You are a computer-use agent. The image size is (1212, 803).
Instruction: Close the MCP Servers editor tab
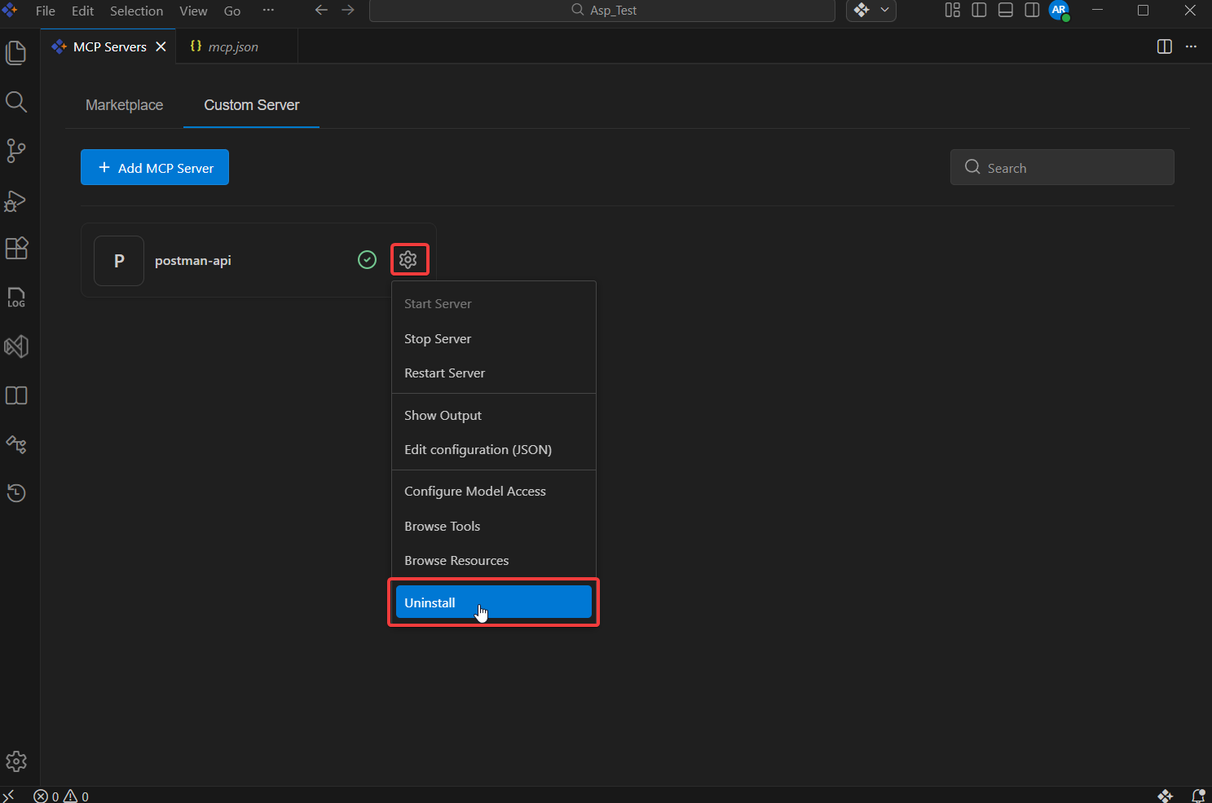pyautogui.click(x=161, y=46)
